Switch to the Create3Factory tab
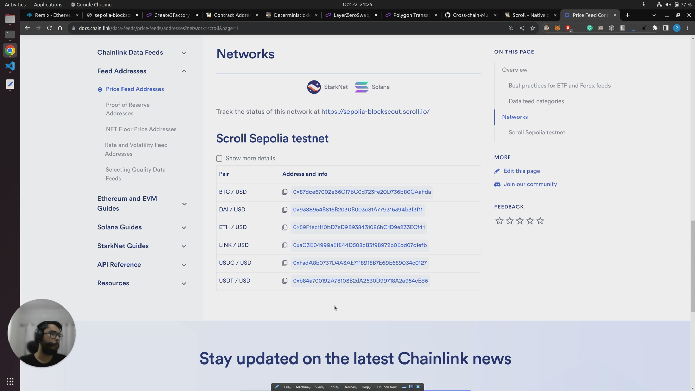Screen dimensions: 695x391 click(172, 15)
